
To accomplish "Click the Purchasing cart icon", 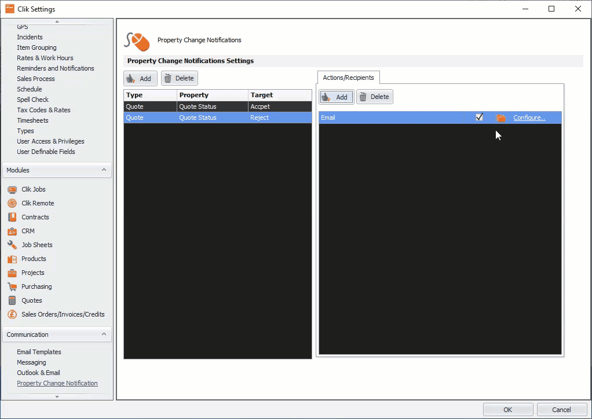I will point(12,287).
